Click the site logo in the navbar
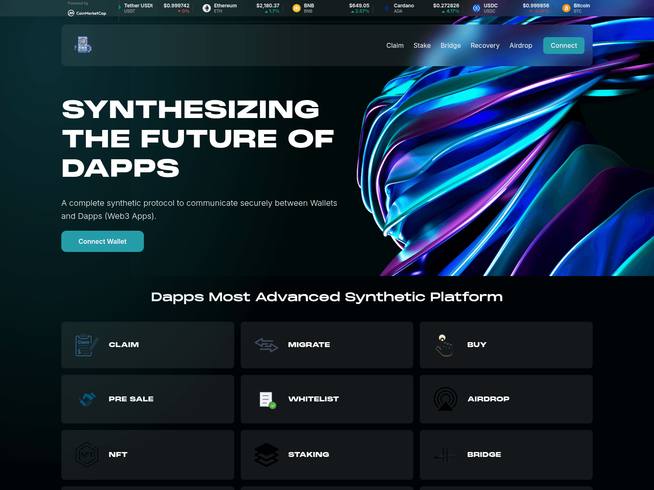This screenshot has height=490, width=654. [82, 45]
